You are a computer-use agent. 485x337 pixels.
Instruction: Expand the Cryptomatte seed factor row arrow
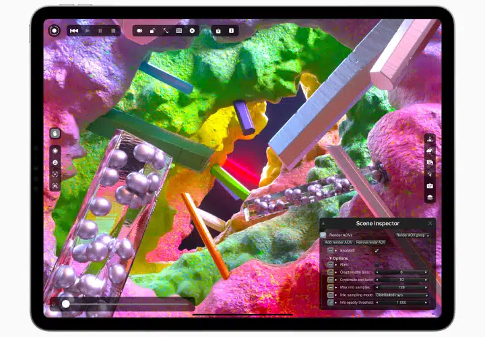point(336,280)
